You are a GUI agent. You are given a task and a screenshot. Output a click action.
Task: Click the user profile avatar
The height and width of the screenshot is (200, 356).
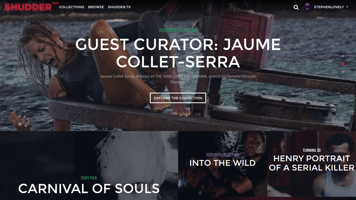click(308, 7)
